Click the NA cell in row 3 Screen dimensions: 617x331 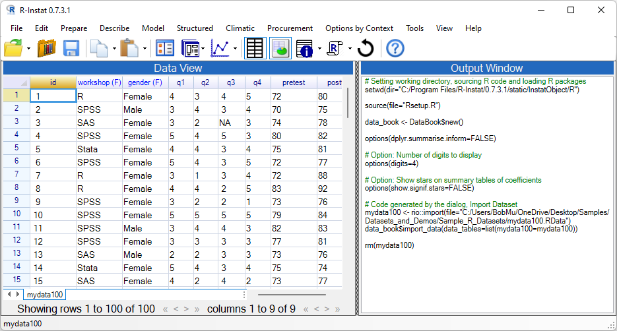[x=232, y=123]
